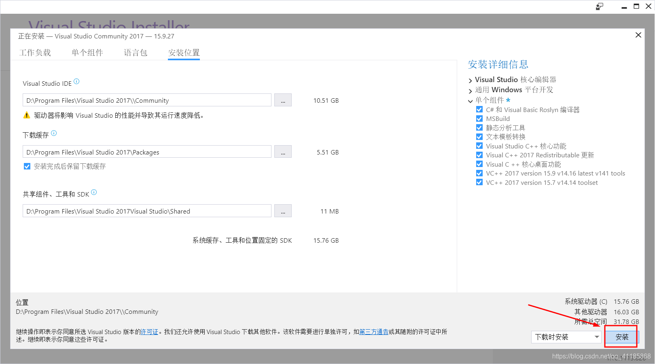Image resolution: width=655 pixels, height=364 pixels.
Task: Switch to the 语言包 tab
Action: (x=136, y=53)
